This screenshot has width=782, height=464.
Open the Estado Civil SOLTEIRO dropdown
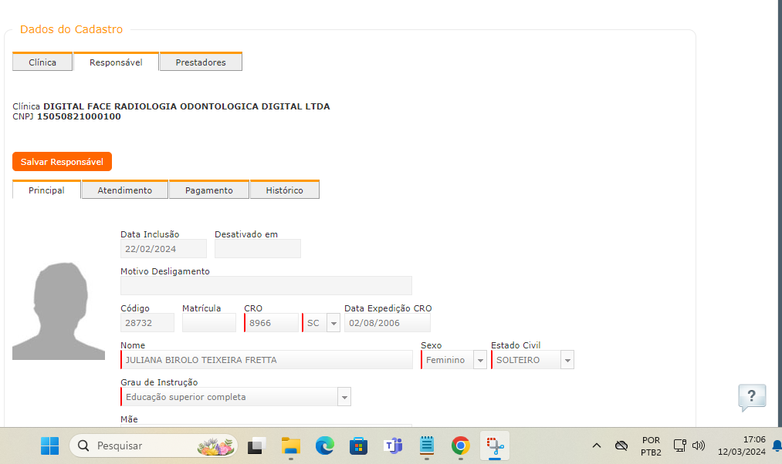[x=567, y=360]
